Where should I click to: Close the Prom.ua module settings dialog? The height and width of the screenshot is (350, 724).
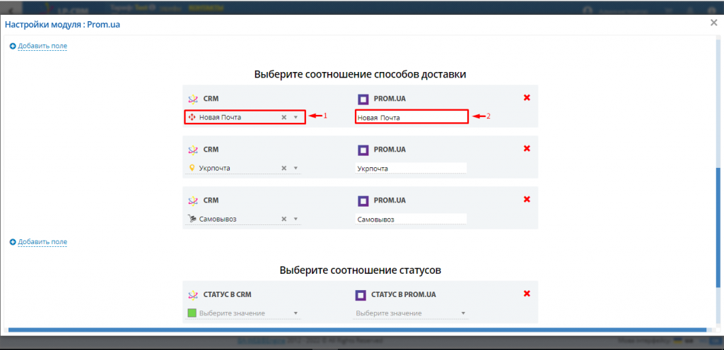click(713, 23)
